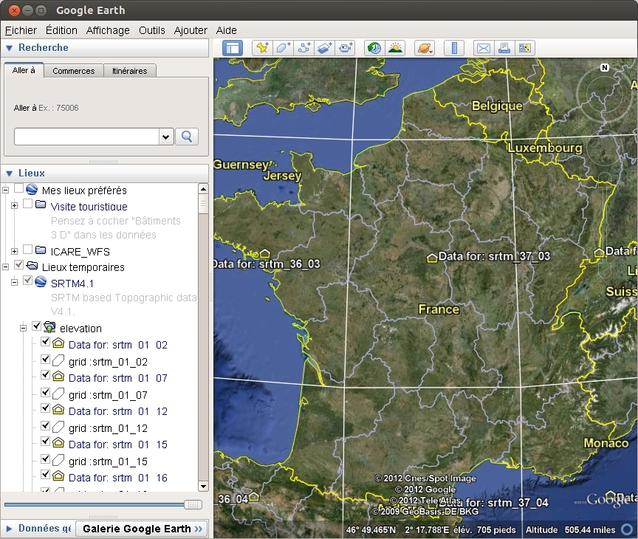Switch to the Itinéraires tab
The height and width of the screenshot is (539, 638).
[130, 71]
